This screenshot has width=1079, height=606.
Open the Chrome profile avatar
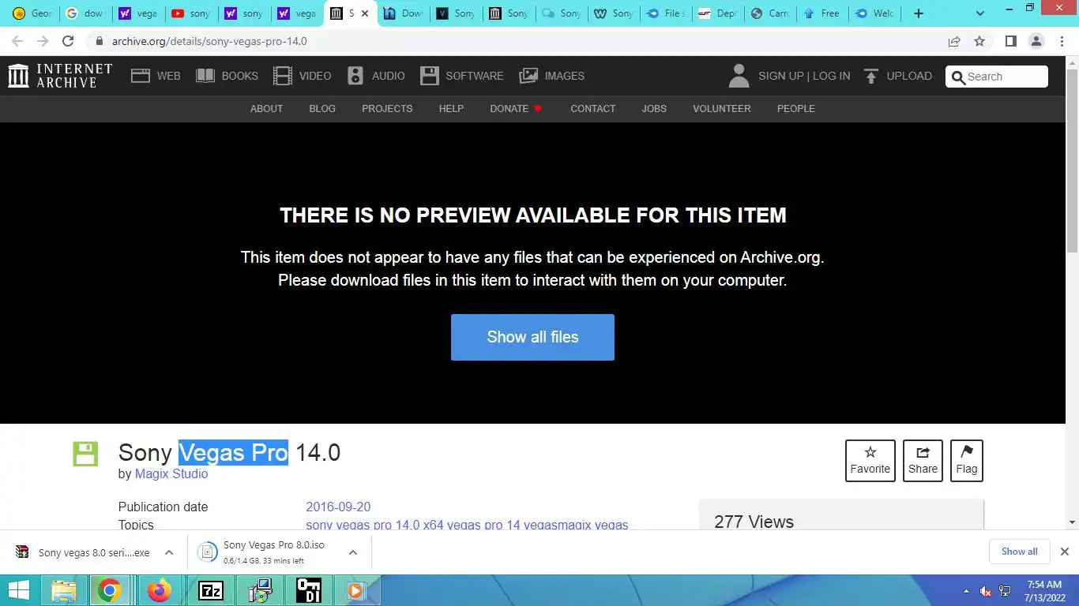[1036, 41]
